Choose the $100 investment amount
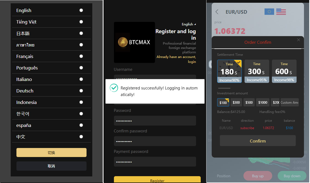The image size is (310, 183). tap(223, 103)
